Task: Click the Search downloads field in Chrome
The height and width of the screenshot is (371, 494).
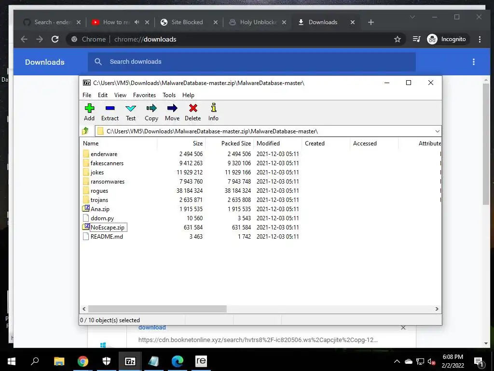Action: click(x=252, y=62)
